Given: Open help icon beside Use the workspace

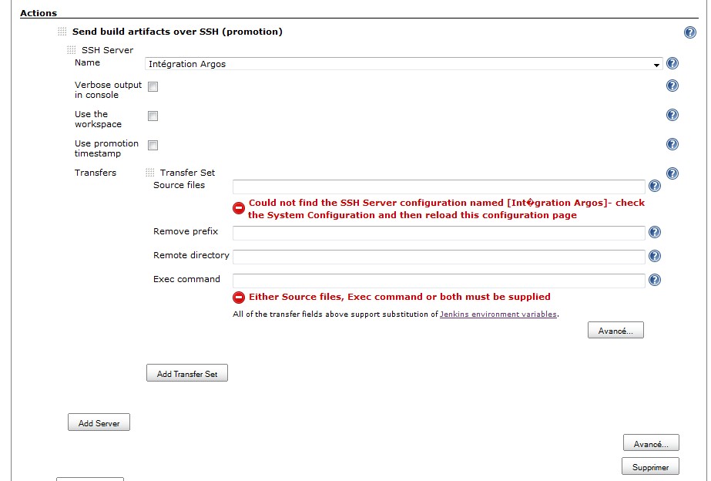Looking at the screenshot, I should coord(672,115).
